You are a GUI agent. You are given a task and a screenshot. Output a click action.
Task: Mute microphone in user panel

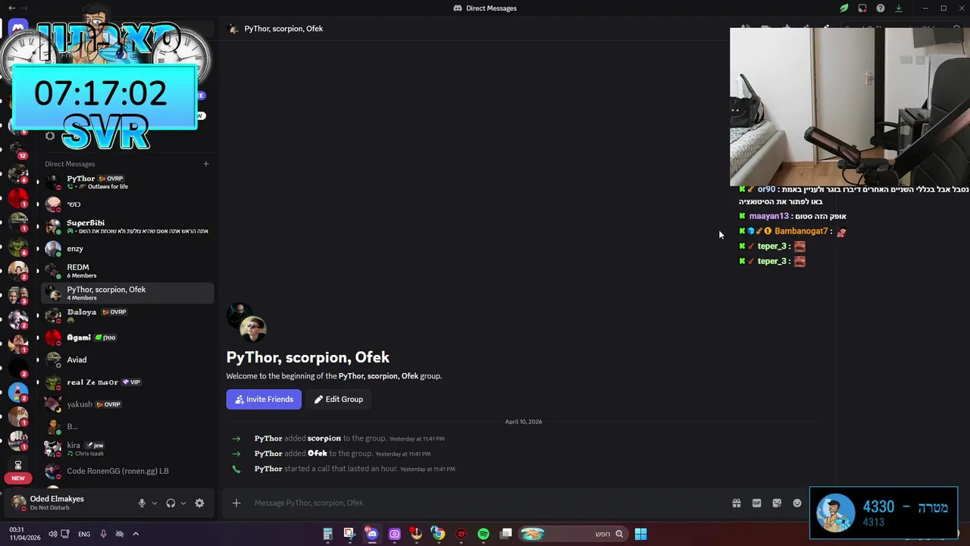coord(142,503)
